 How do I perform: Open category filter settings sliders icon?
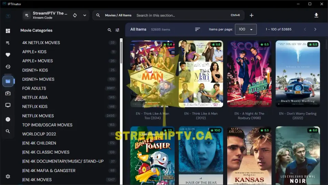click(117, 30)
